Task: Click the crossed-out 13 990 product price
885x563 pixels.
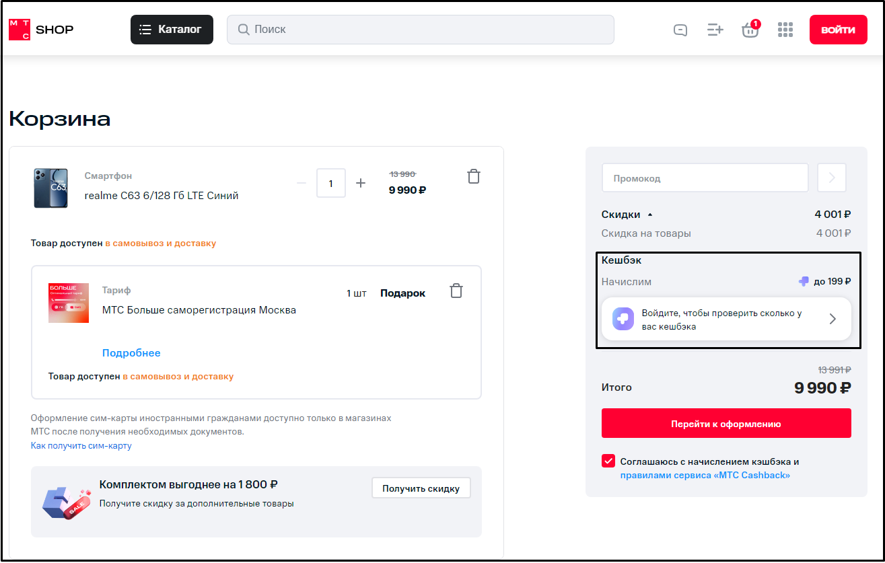Action: (x=402, y=174)
